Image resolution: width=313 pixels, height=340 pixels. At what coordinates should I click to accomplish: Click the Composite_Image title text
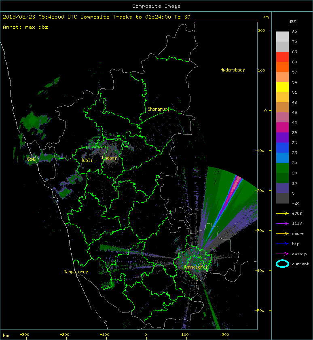coord(156,6)
